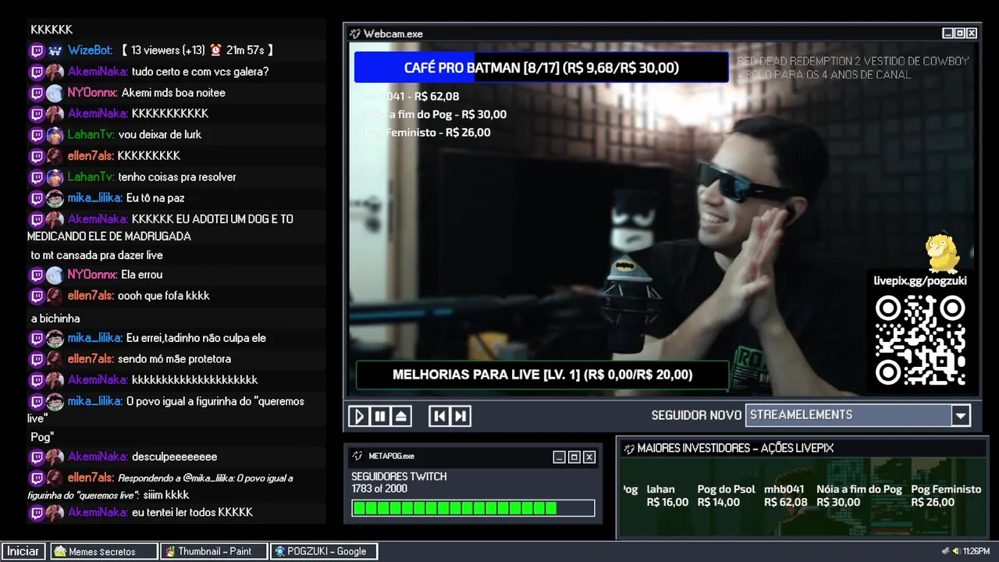
Task: Click NYOonnx name on 'Ela errou'
Action: [x=92, y=275]
